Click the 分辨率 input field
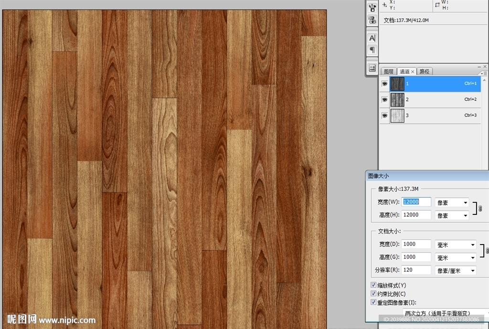The height and width of the screenshot is (329, 489). coord(416,270)
